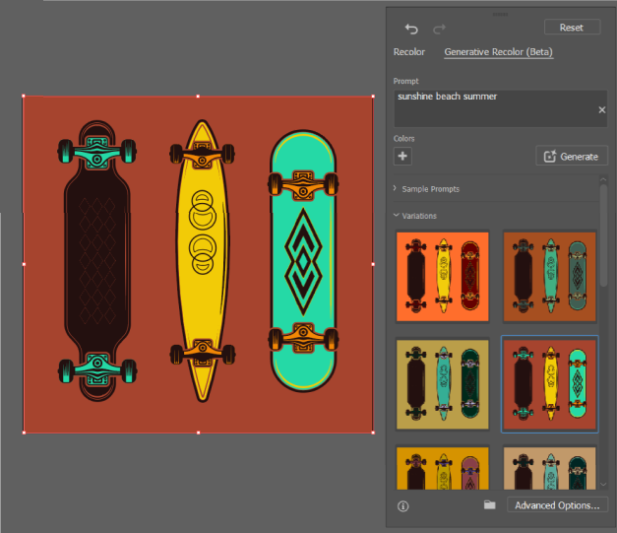Open Advanced Options dialog
This screenshot has width=617, height=533.
[x=557, y=505]
